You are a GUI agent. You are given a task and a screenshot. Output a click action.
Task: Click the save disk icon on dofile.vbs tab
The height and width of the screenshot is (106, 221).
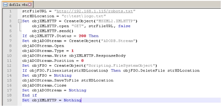pos(5,4)
